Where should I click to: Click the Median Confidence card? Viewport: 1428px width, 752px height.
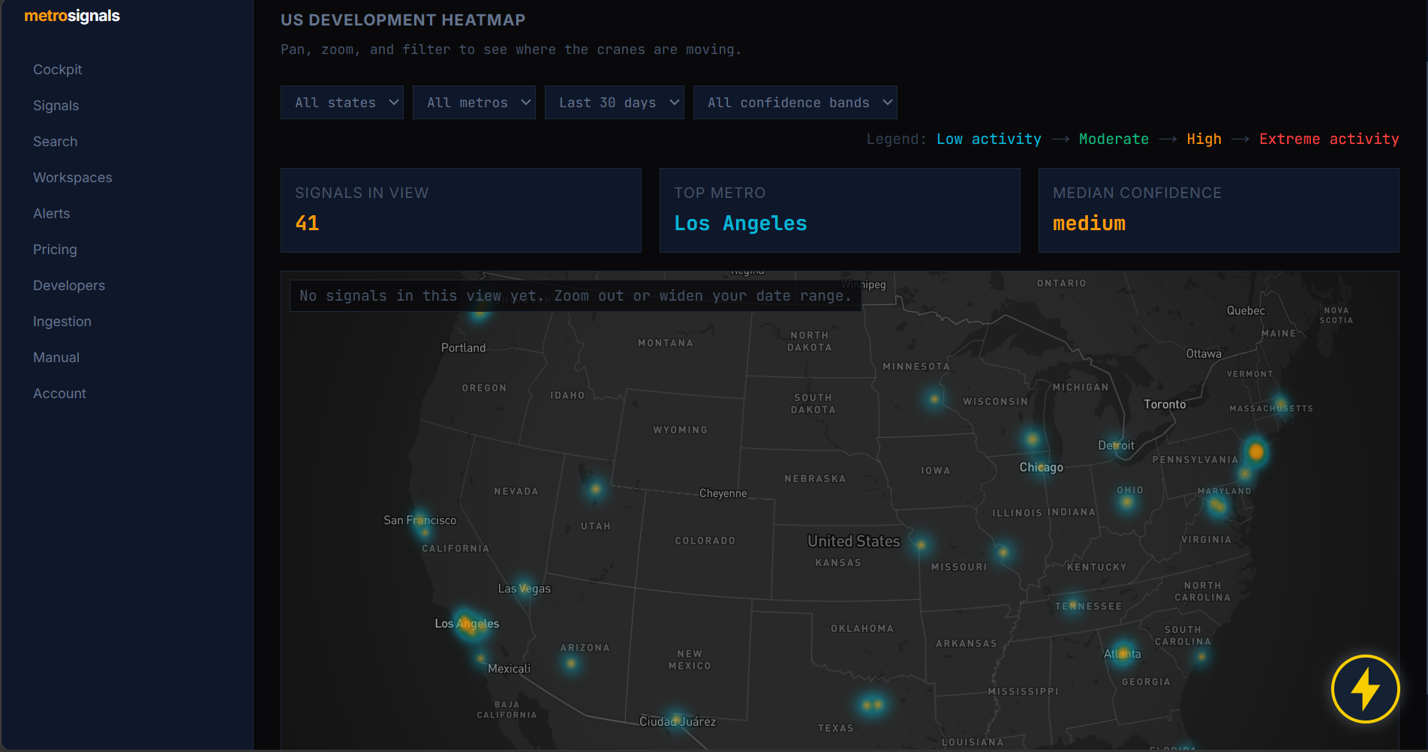click(x=1219, y=210)
